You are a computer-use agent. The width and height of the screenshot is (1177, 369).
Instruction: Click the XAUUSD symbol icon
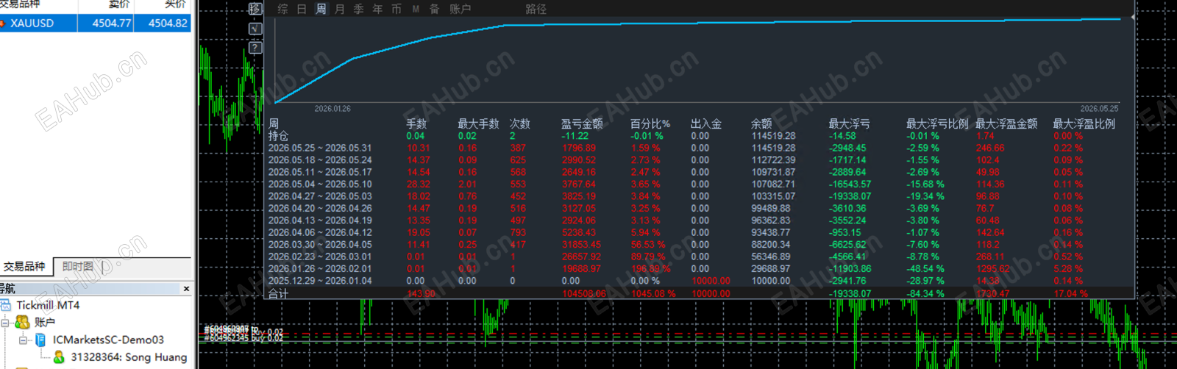[x=3, y=23]
